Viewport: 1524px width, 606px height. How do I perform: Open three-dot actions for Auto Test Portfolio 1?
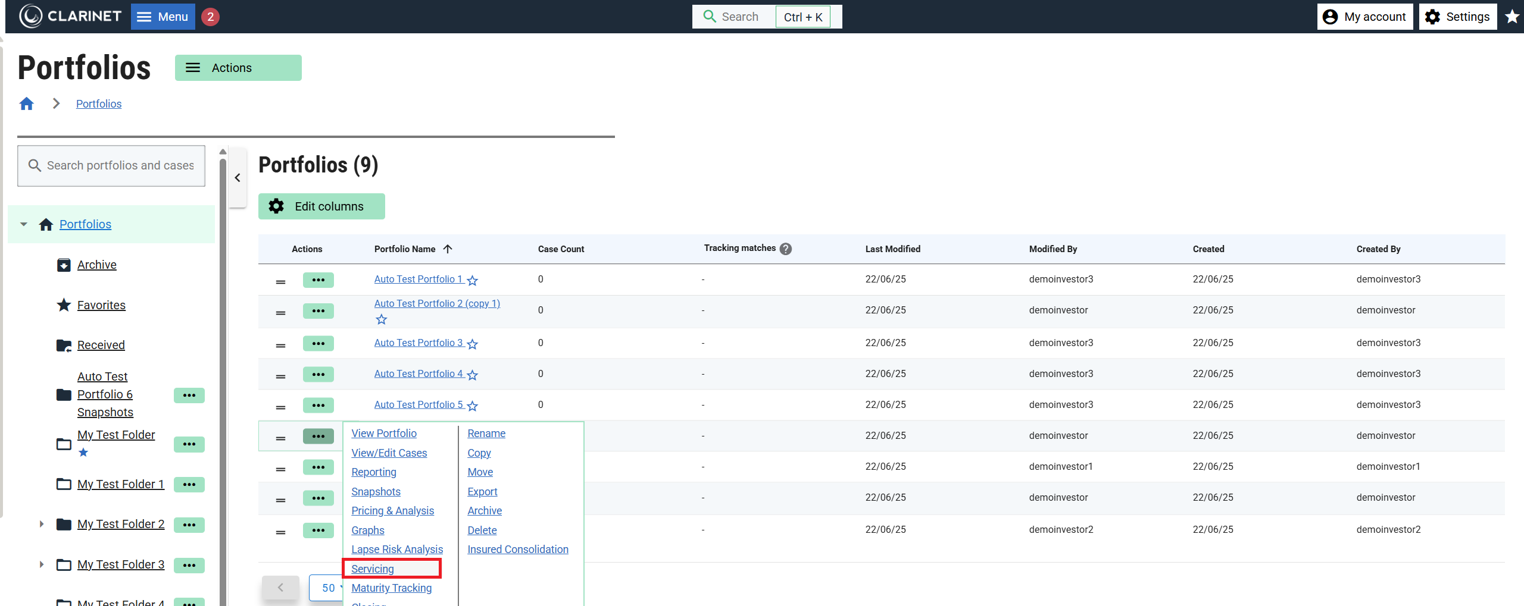pyautogui.click(x=318, y=280)
